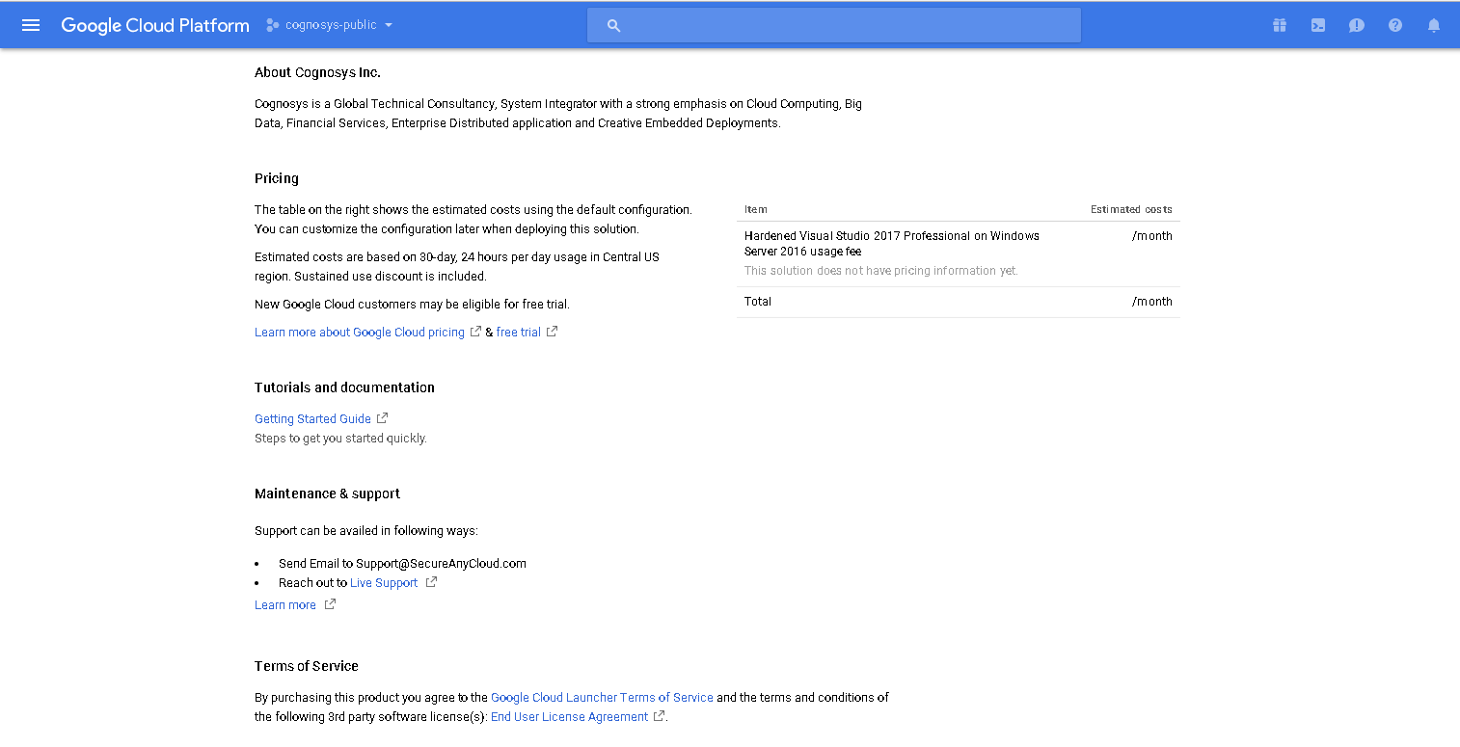Click the 'About Cognosys Inc.' heading
The width and height of the screenshot is (1460, 747).
[x=317, y=72]
